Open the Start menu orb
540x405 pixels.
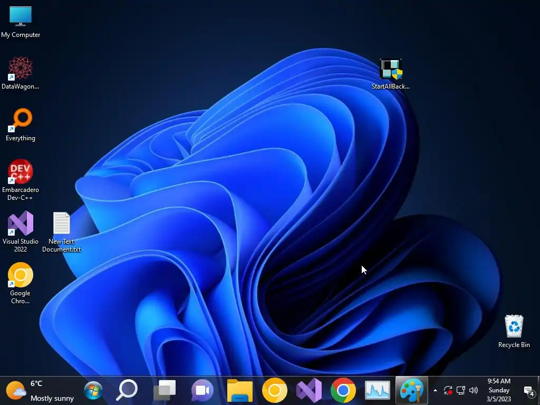pos(93,391)
